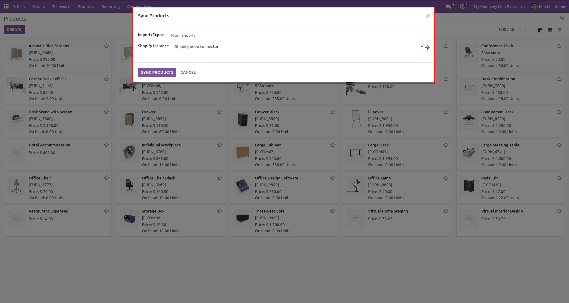Open the Drawer Black product thumbnail
This screenshot has height=303, width=569.
[x=243, y=119]
